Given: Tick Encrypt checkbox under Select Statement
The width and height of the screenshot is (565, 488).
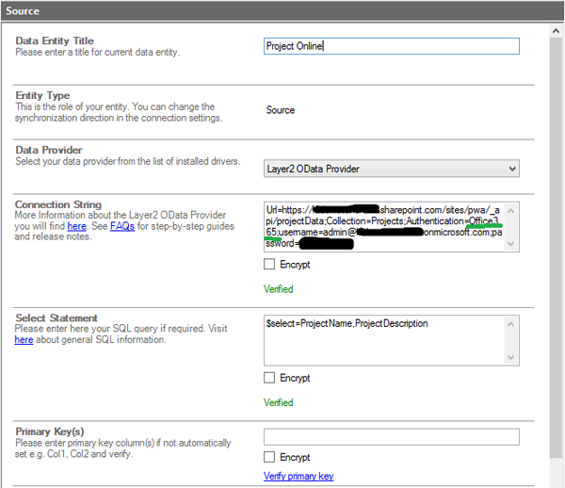Looking at the screenshot, I should pos(270,378).
